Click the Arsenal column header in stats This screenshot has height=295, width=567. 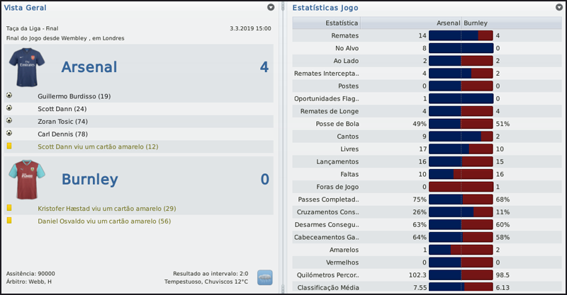click(447, 23)
